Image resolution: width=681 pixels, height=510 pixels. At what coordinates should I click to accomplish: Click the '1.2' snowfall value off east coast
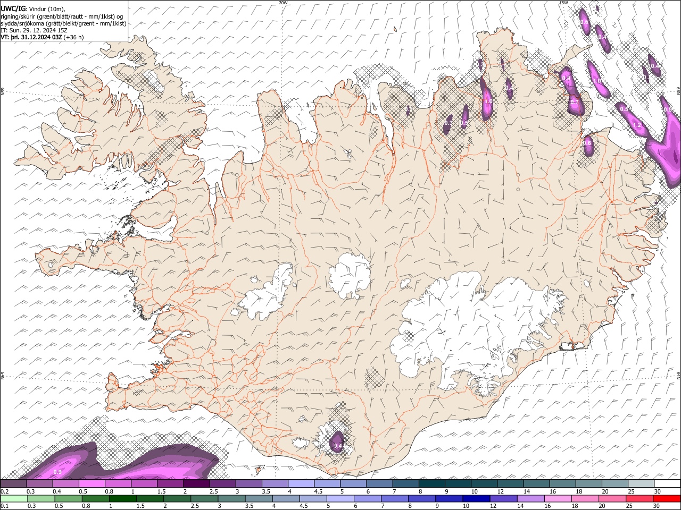click(x=637, y=125)
